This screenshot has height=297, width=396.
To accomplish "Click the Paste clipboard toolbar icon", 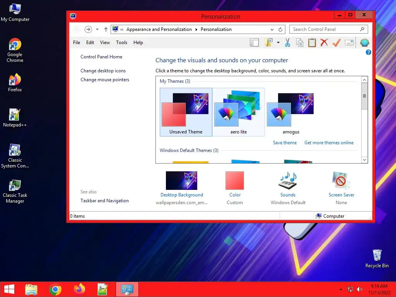I will point(312,43).
